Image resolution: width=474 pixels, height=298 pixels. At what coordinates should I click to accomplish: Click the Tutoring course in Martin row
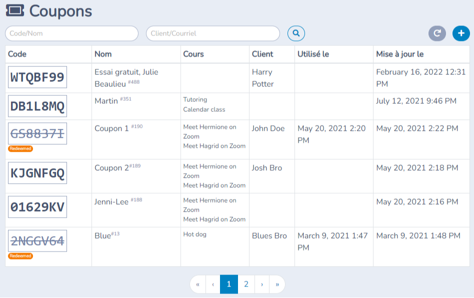click(x=195, y=100)
